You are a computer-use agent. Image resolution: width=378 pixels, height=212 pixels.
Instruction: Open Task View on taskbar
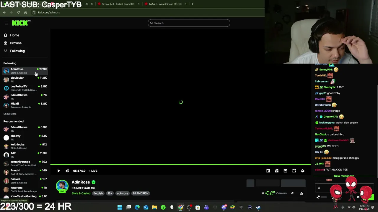click(129, 207)
